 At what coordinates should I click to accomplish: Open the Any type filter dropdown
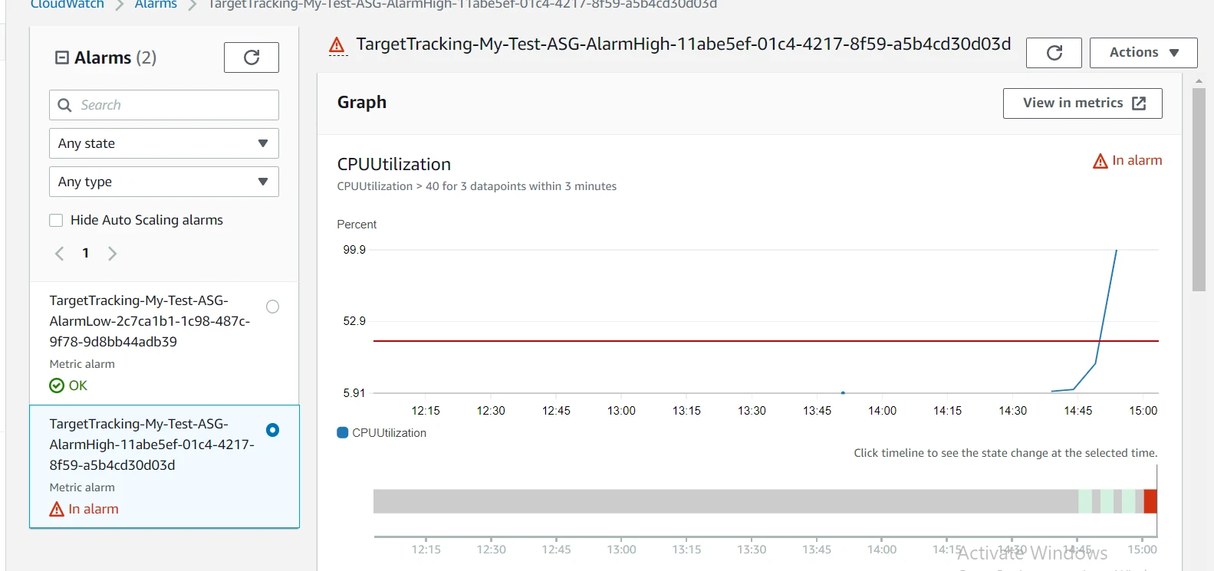coord(163,182)
